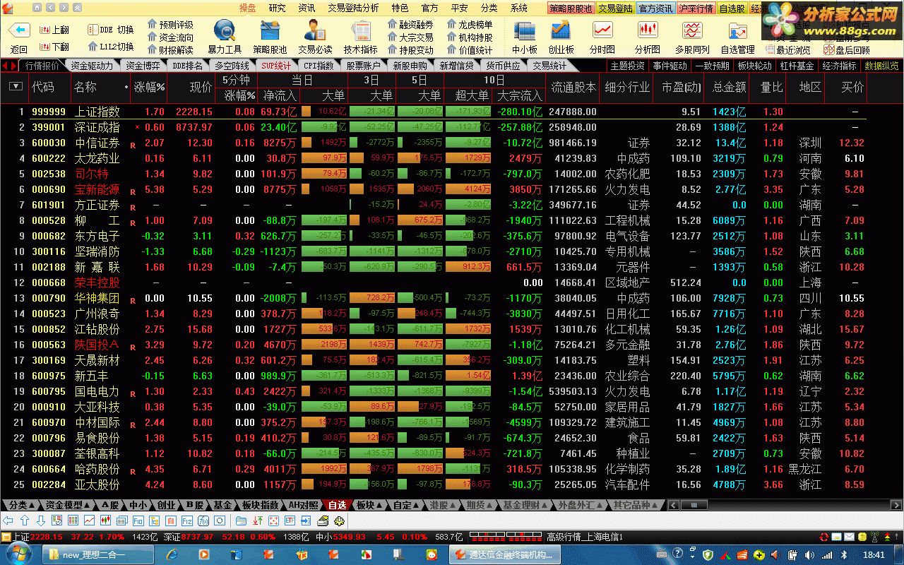Switch to the 数据纵览 tab
This screenshot has width=904, height=565.
tap(881, 66)
